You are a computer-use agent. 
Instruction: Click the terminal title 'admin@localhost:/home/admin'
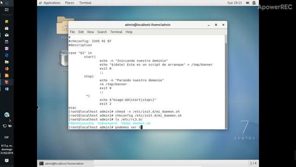click(x=148, y=25)
